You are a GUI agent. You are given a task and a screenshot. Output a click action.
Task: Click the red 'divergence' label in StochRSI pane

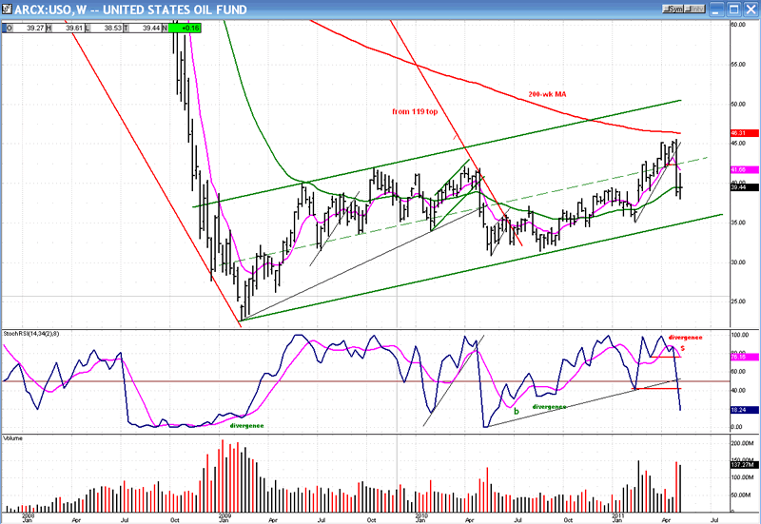coord(685,338)
